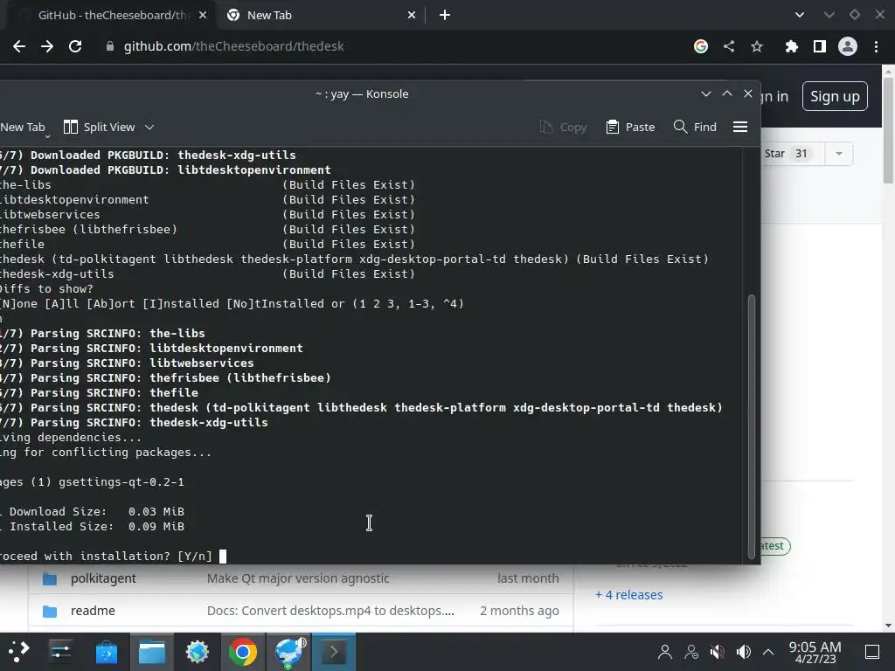Share this page via the share icon
The height and width of the screenshot is (671, 895).
click(729, 46)
